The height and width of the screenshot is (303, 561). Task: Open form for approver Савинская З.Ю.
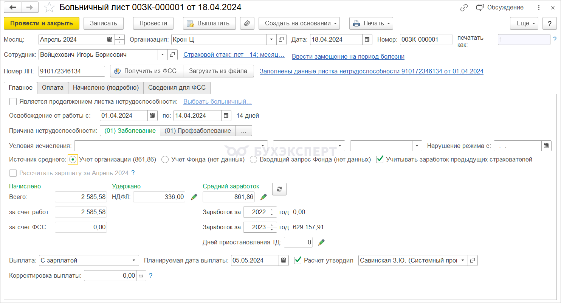coord(473,260)
